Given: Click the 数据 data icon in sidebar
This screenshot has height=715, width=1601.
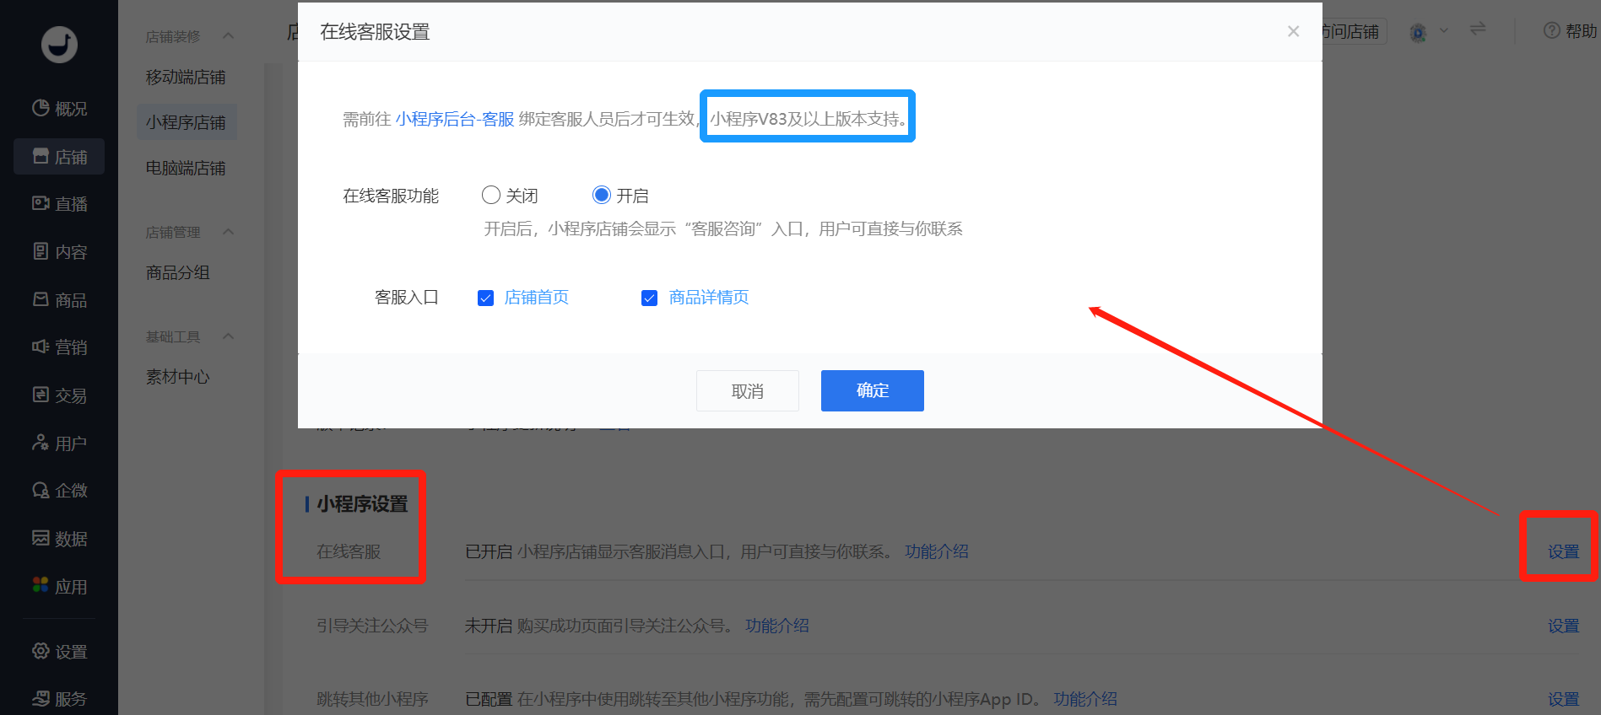Looking at the screenshot, I should click(41, 538).
